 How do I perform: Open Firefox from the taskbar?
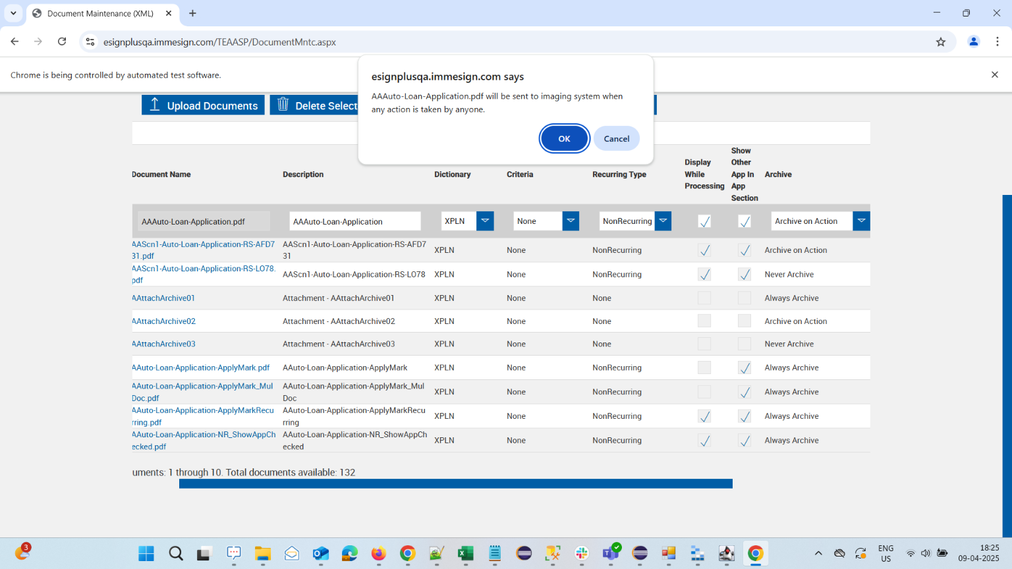point(379,554)
